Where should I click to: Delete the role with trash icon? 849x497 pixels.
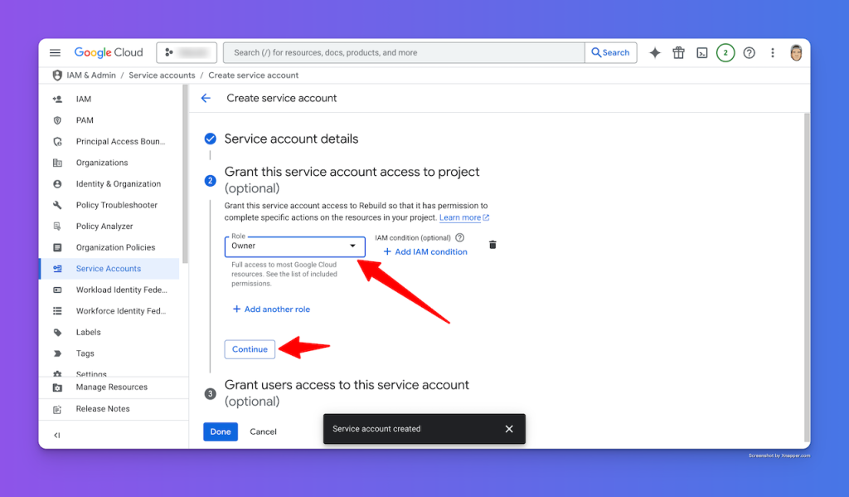[492, 245]
